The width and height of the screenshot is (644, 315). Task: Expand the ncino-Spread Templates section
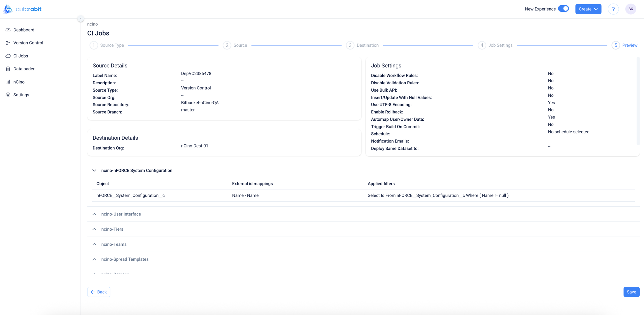[x=94, y=259]
